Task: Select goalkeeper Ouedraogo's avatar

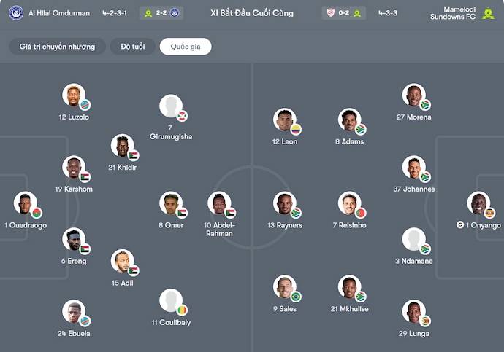Action: pos(25,203)
